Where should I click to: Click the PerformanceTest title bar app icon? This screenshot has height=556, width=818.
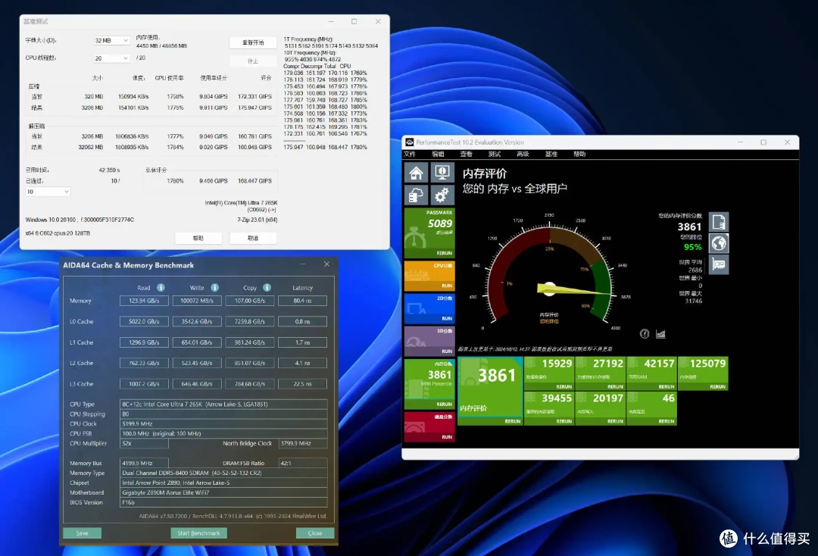pyautogui.click(x=410, y=142)
